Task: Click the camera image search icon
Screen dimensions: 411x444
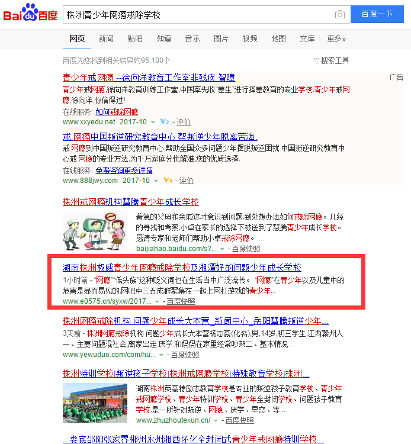Action: point(339,14)
